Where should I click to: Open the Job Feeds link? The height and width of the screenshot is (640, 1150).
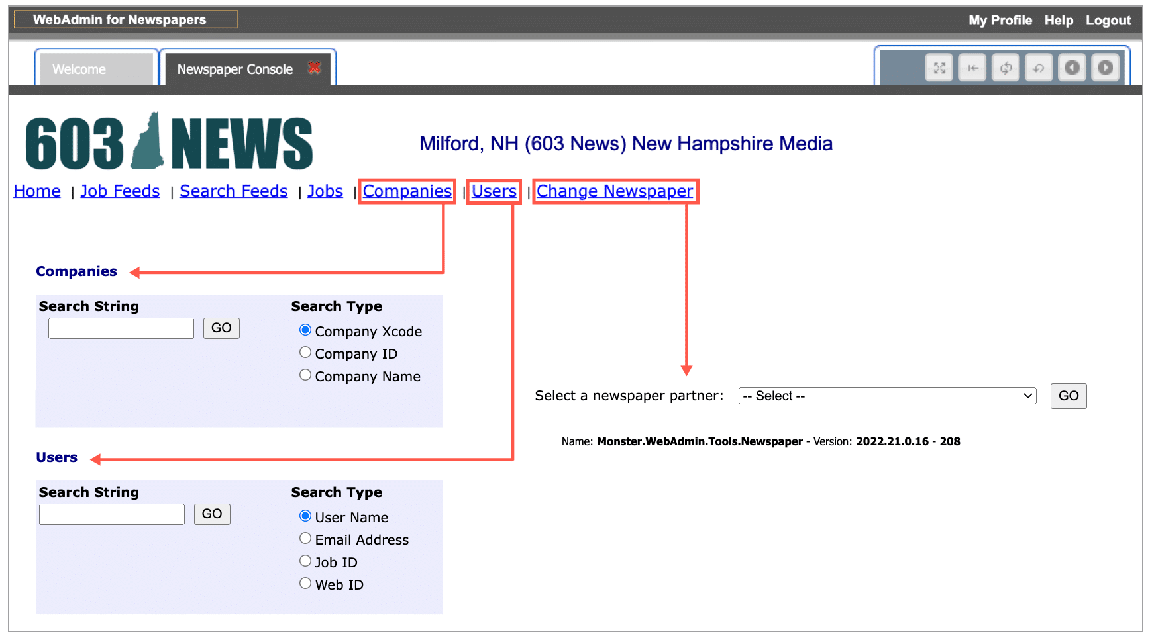click(120, 191)
